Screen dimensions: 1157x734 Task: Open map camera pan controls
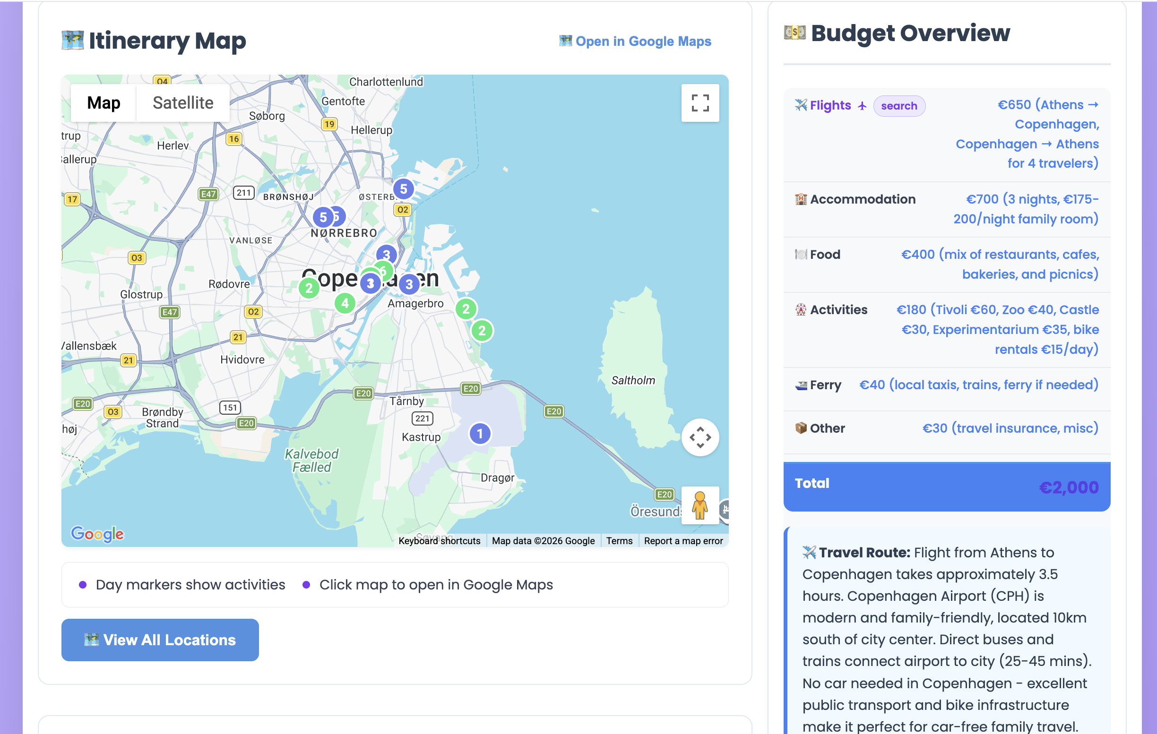pyautogui.click(x=700, y=437)
